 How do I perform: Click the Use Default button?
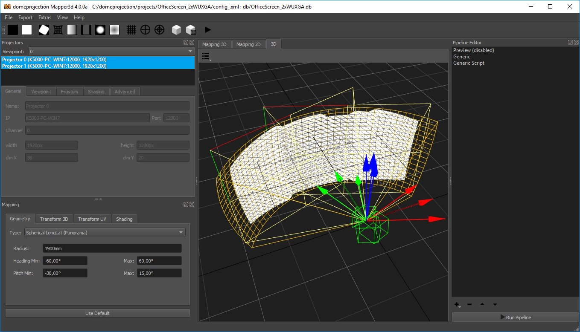[x=97, y=312]
